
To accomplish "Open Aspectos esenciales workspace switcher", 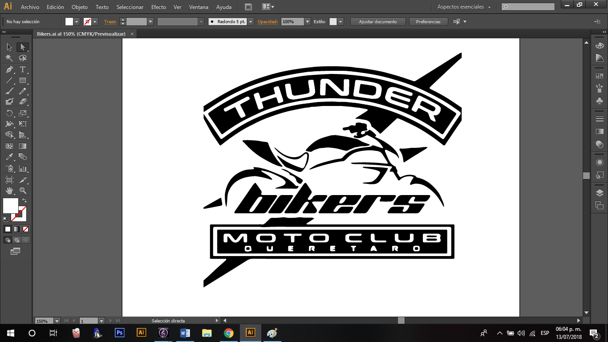I will (464, 7).
